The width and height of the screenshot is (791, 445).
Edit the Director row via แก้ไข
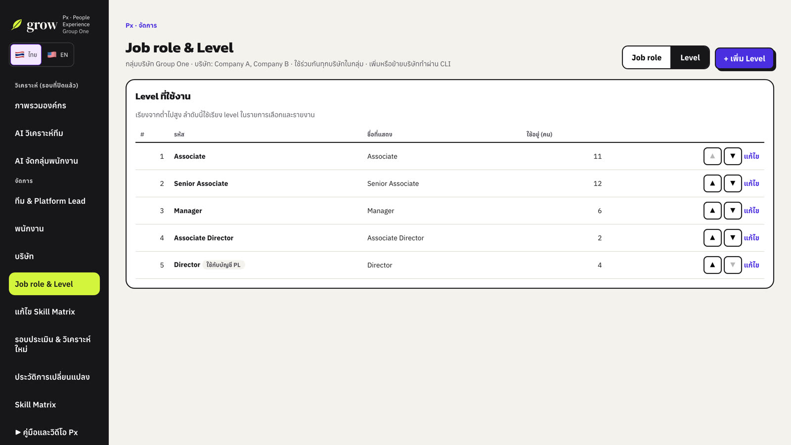point(751,265)
